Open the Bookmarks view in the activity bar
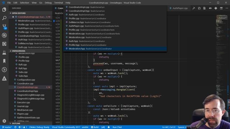Screen dimensions: 230x129 click(x=4, y=61)
